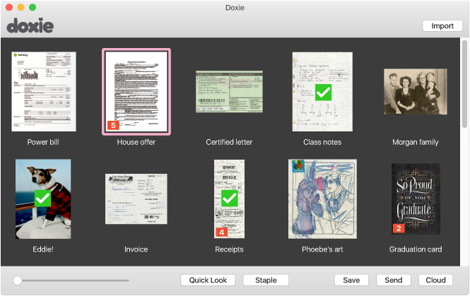Select the Invoice scan thumbnail
This screenshot has height=296, width=470.
pos(136,199)
